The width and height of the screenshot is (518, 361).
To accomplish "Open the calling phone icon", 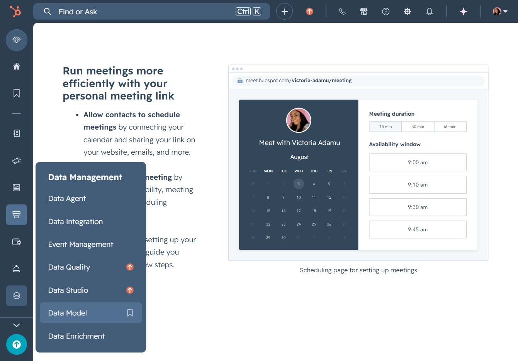I will coord(342,12).
